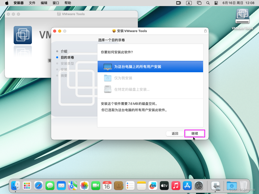Open the Apple menu
The height and width of the screenshot is (194, 259).
(7, 3)
